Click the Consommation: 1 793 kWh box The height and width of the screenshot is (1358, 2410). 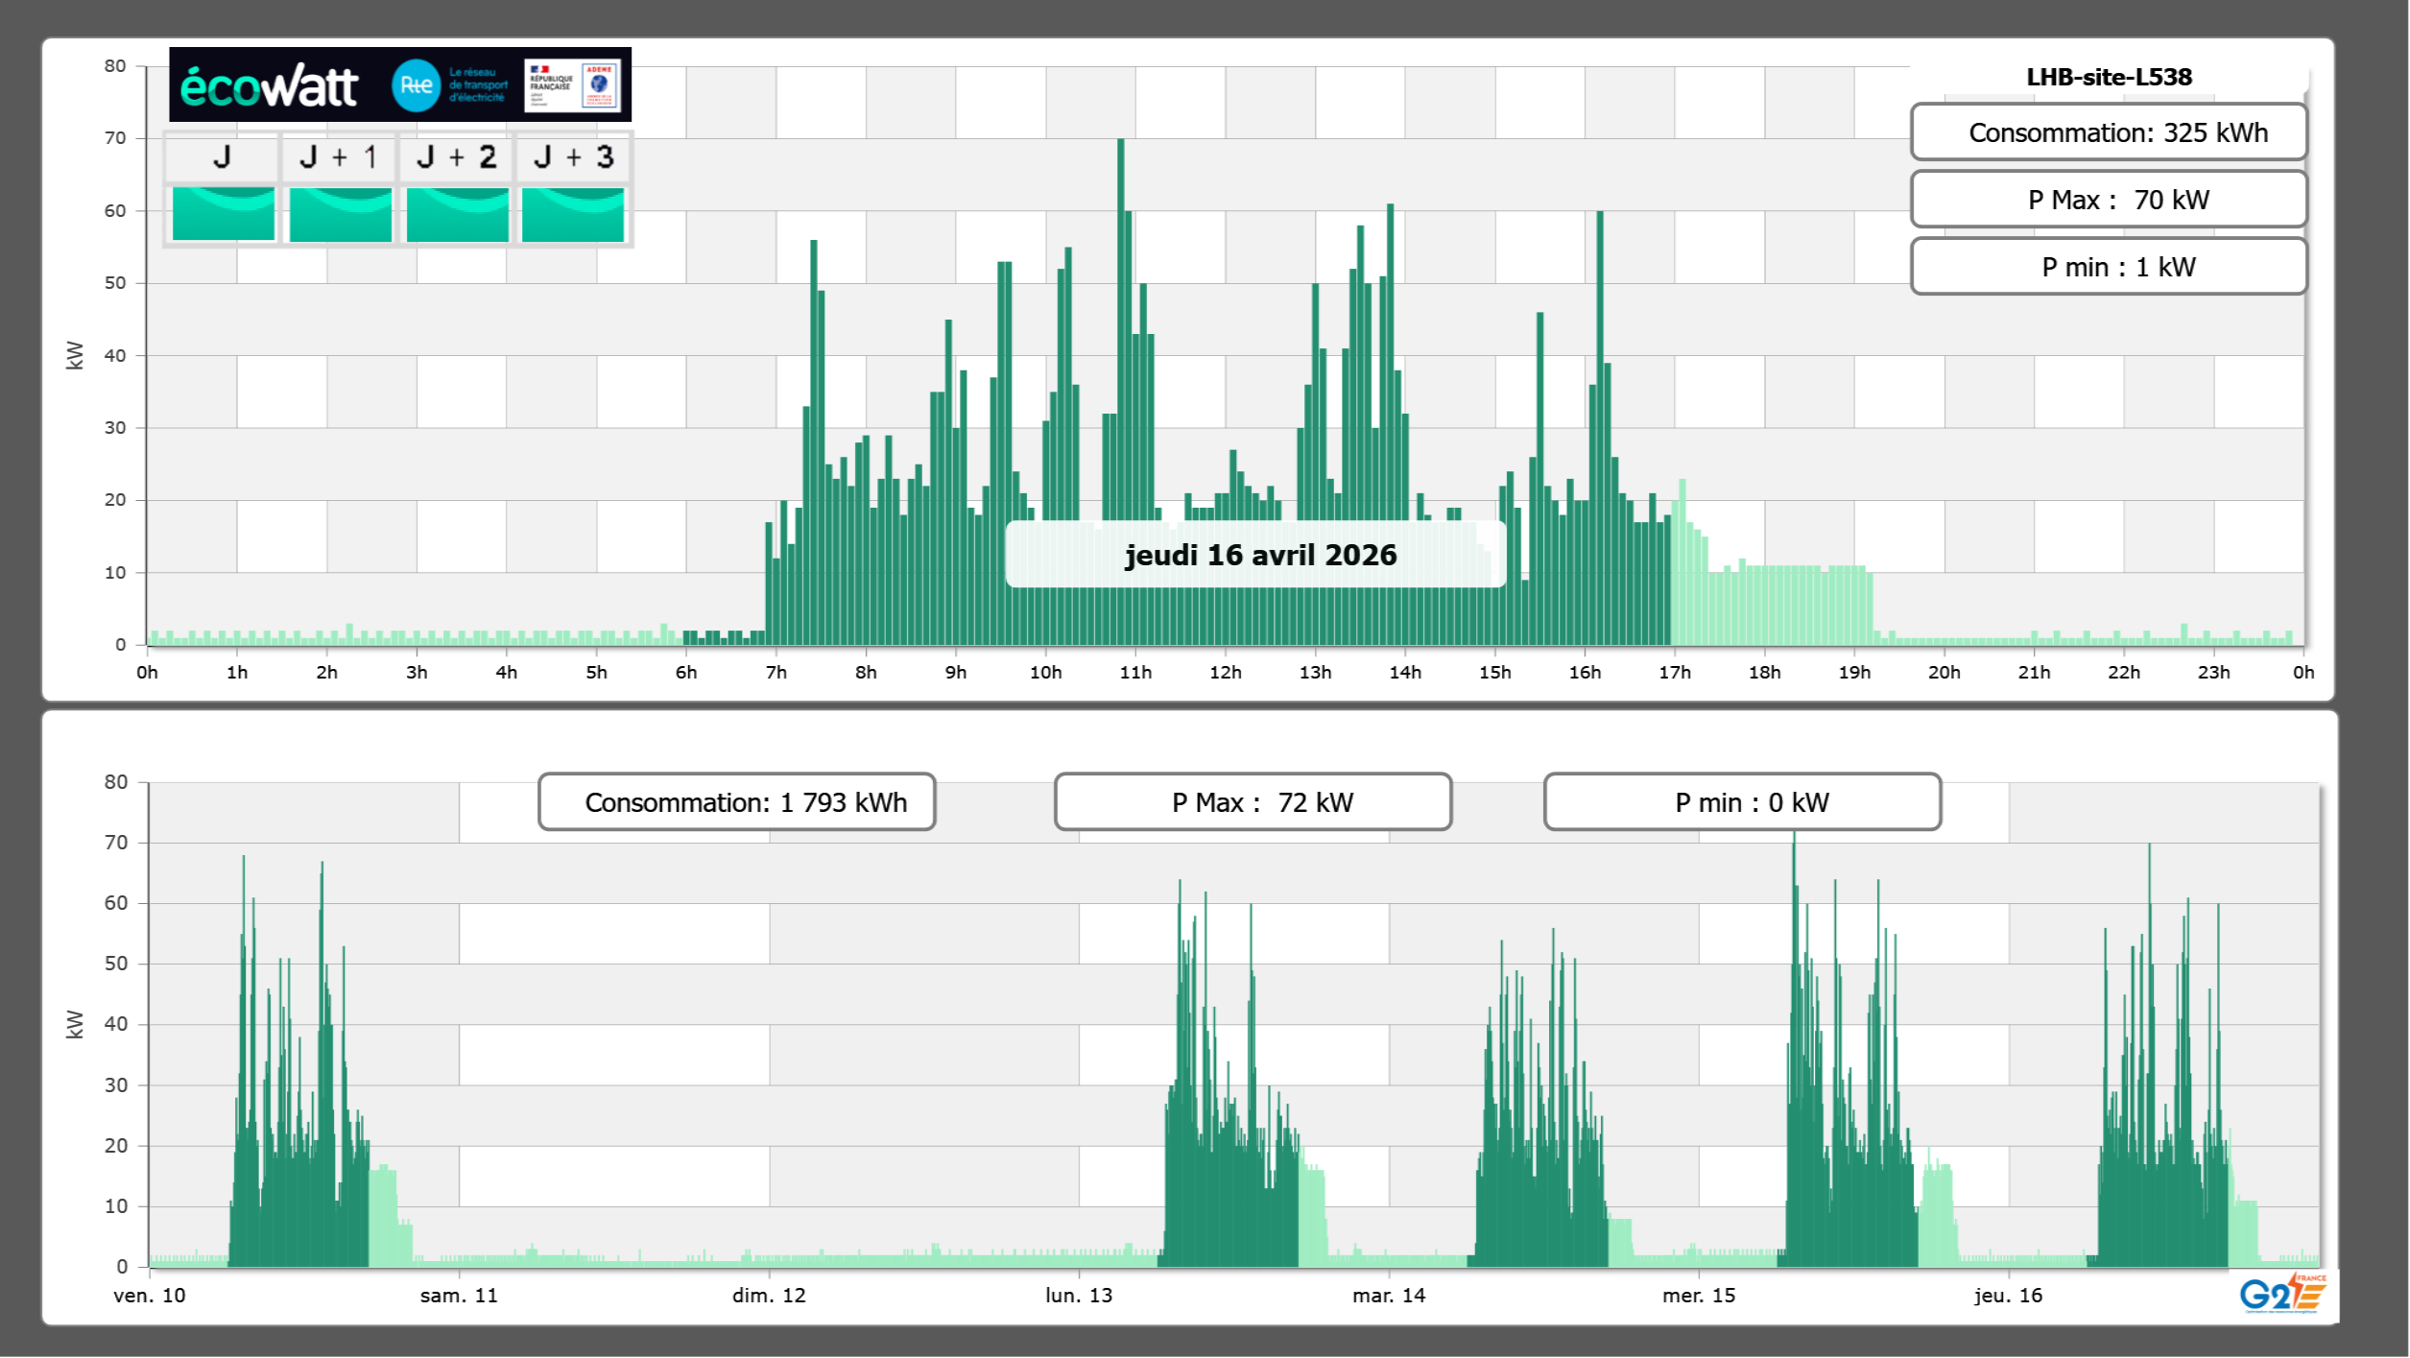pyautogui.click(x=736, y=802)
